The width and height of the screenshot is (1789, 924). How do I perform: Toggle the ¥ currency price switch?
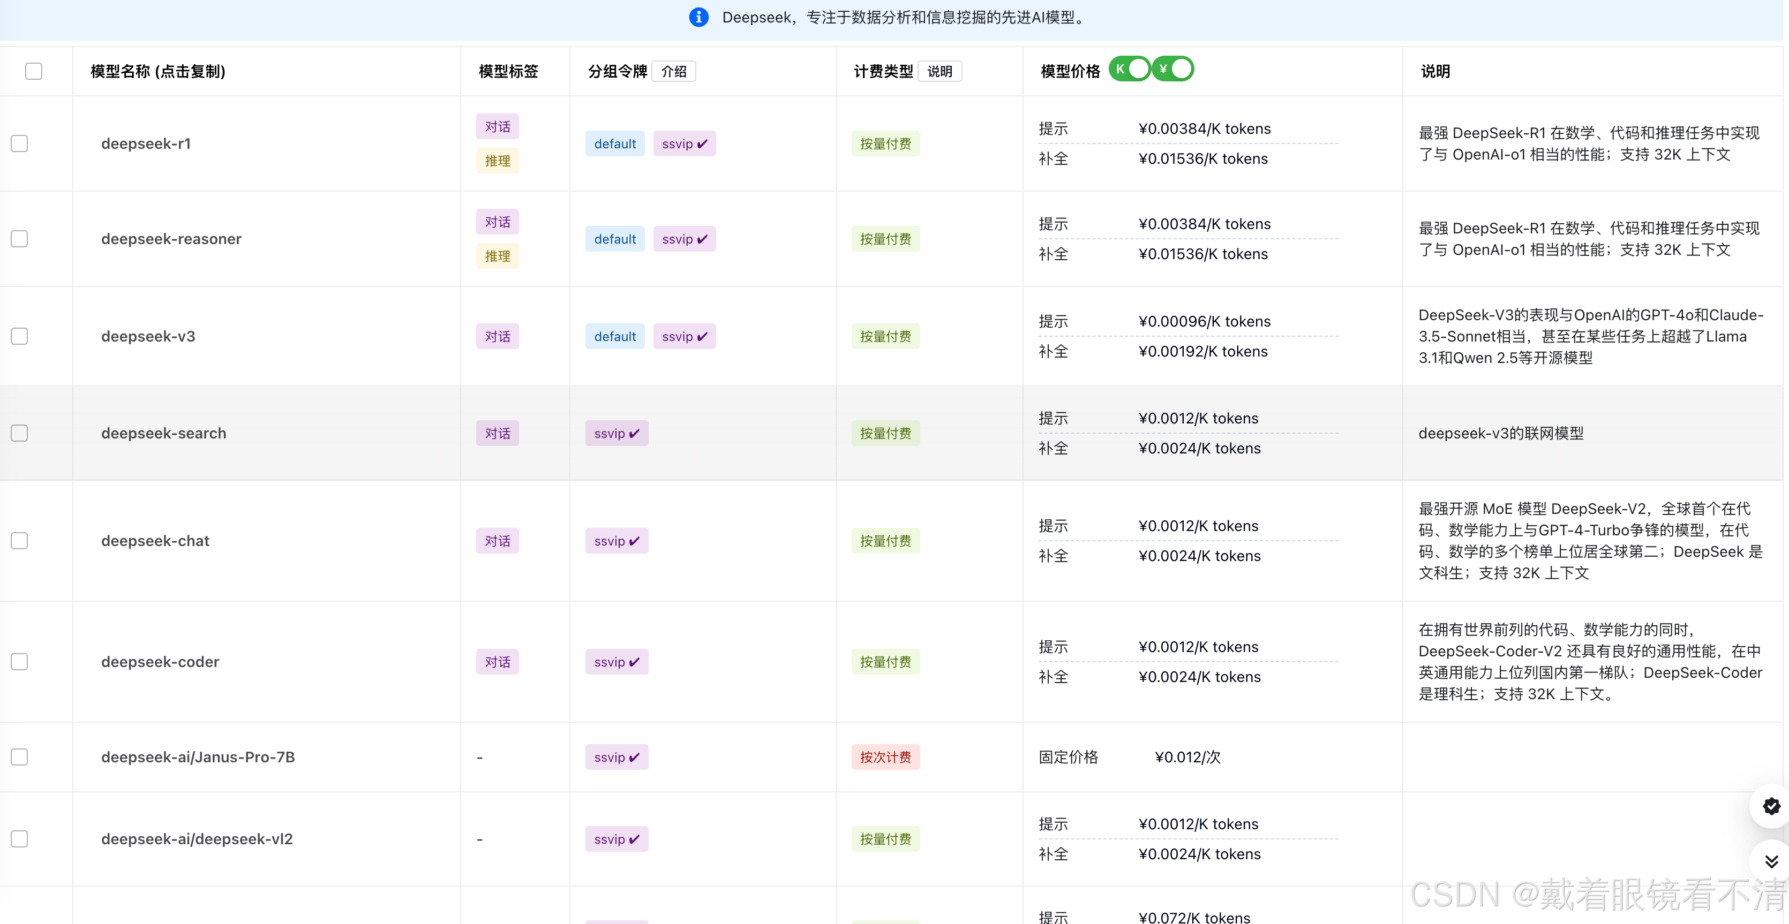pos(1173,70)
